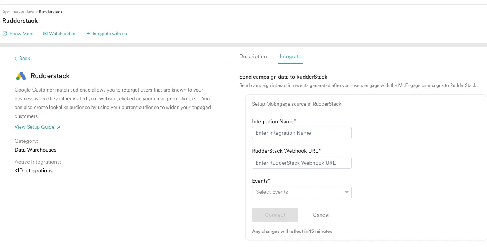
Task: Click the Events dropdown arrow
Action: tap(347, 192)
